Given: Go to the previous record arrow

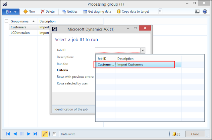Looking at the screenshot, I should [15, 134].
